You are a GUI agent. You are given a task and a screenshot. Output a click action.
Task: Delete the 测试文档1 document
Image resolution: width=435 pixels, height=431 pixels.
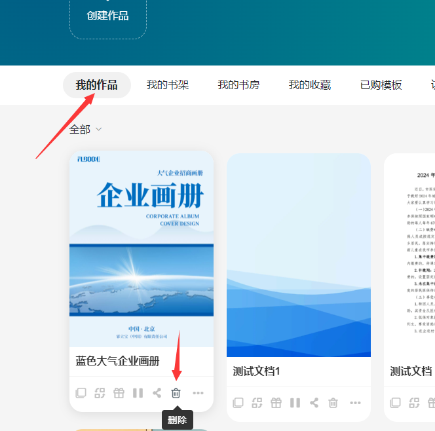(x=333, y=403)
